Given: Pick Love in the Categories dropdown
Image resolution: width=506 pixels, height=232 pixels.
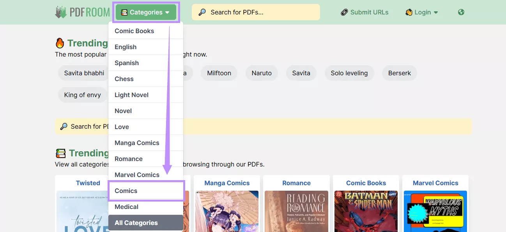Looking at the screenshot, I should pyautogui.click(x=146, y=127).
